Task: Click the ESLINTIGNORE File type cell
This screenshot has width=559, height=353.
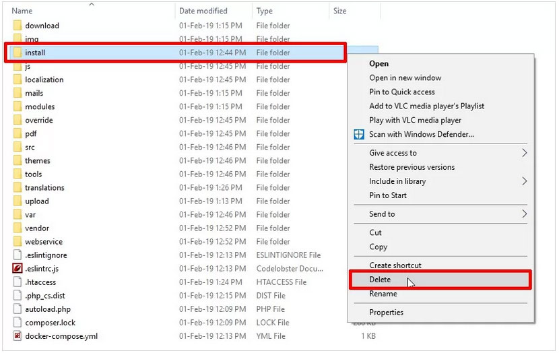Action: pos(288,255)
